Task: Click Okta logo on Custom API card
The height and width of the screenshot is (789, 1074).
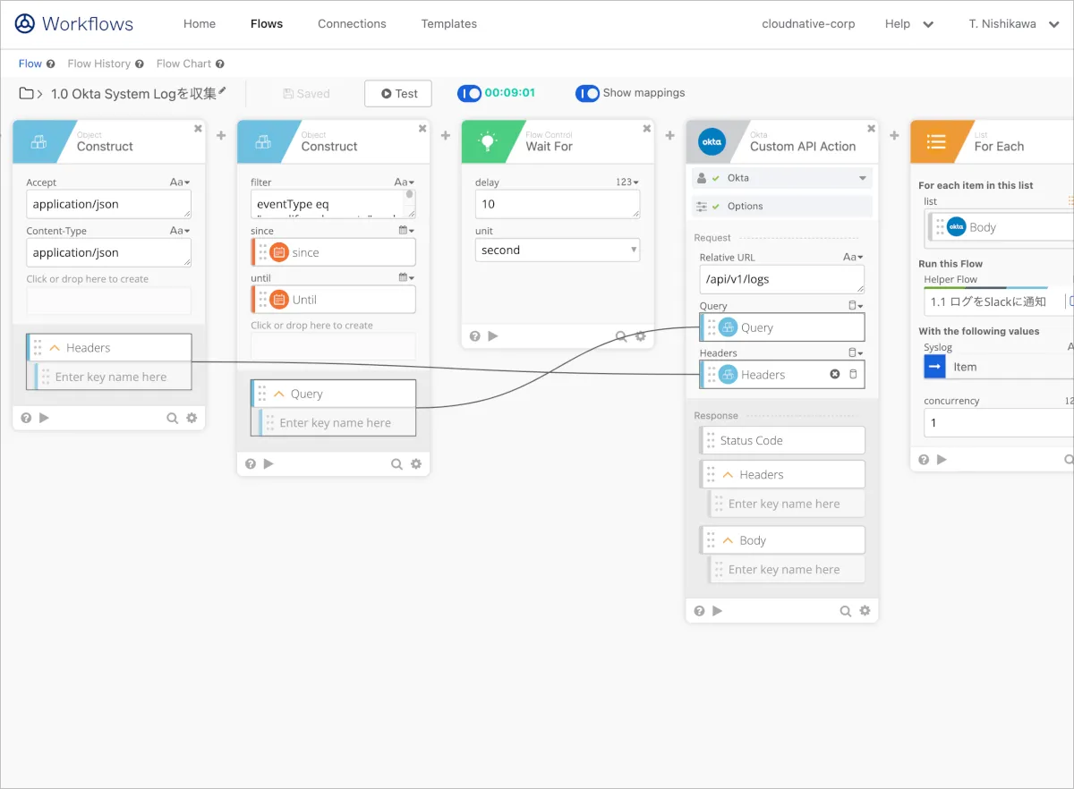Action: pyautogui.click(x=712, y=142)
